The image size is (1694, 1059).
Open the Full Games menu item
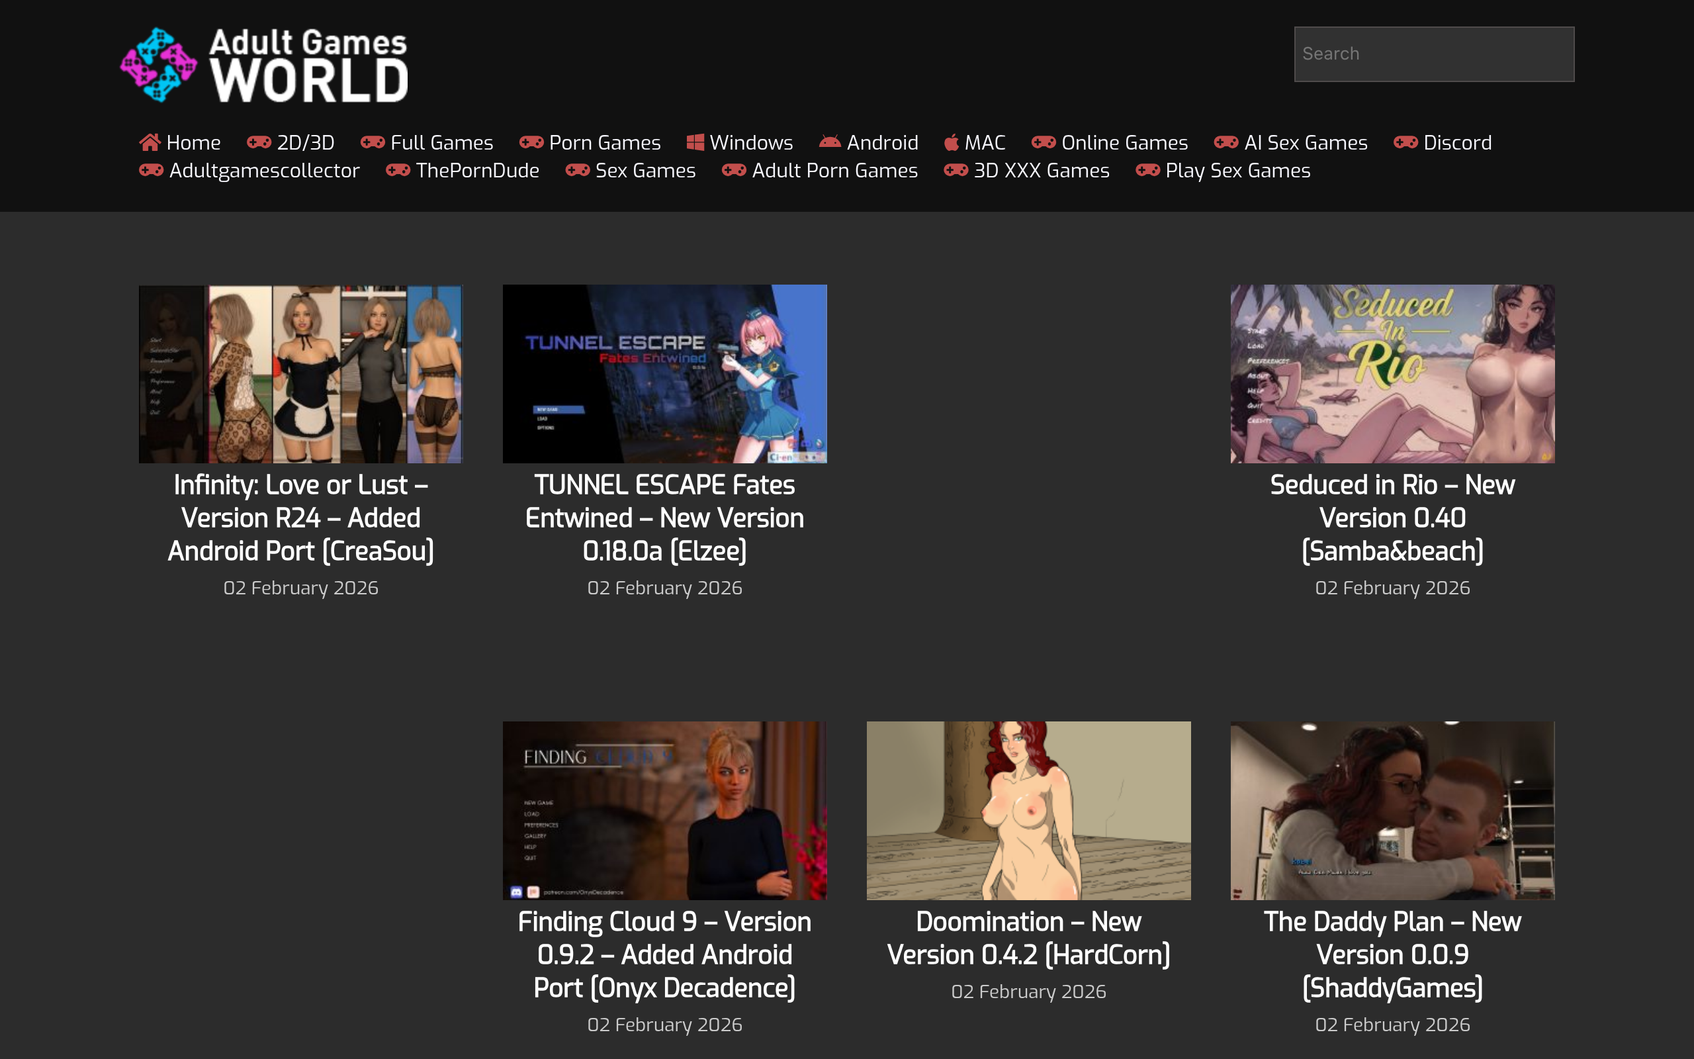pos(442,142)
